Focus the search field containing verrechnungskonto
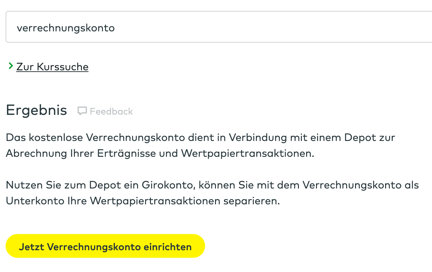432x272 pixels. tap(218, 28)
